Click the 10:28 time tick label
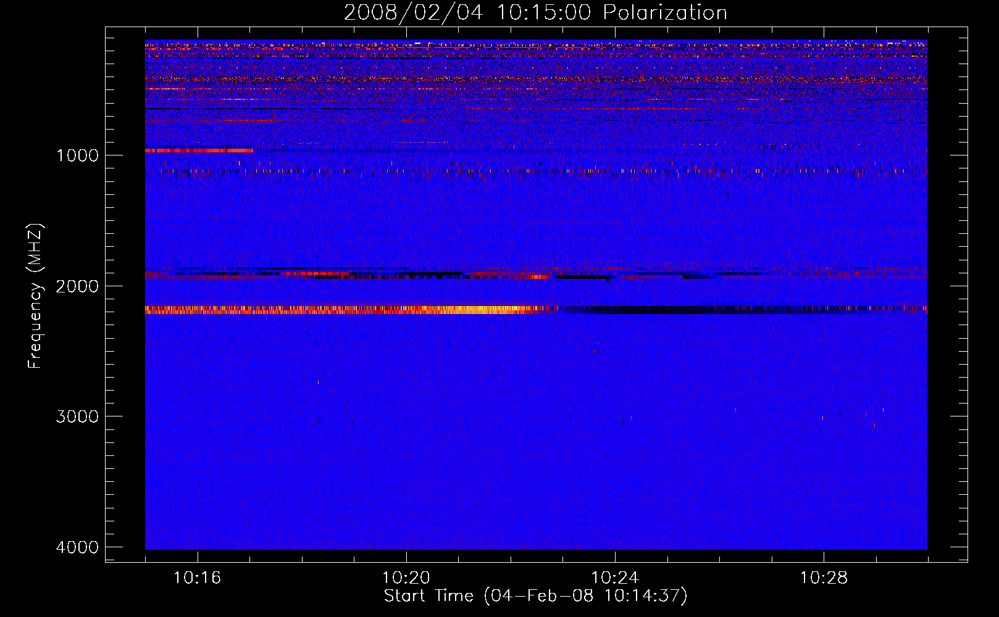The height and width of the screenshot is (617, 999). 823,578
